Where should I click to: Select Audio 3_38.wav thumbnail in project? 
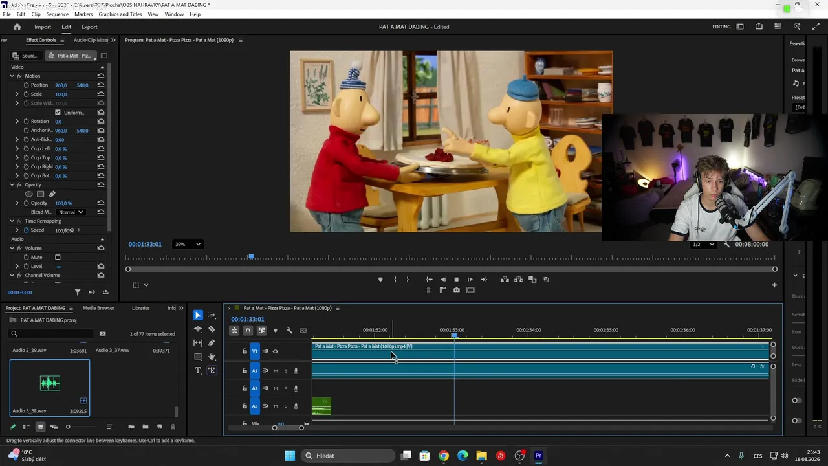coord(50,383)
